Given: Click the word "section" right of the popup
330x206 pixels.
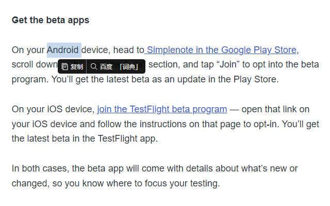Looking at the screenshot, I should (x=163, y=65).
